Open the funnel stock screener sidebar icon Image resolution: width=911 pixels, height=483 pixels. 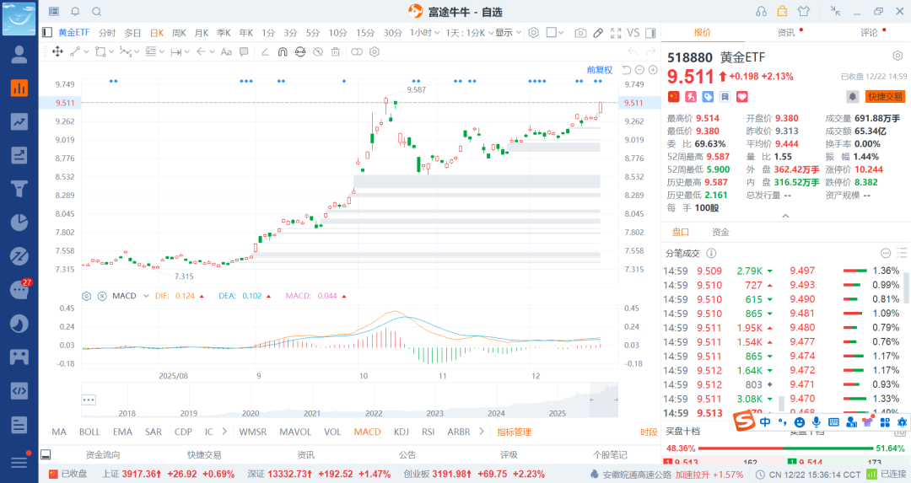click(19, 189)
